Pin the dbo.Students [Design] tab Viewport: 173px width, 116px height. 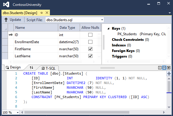point(42,13)
